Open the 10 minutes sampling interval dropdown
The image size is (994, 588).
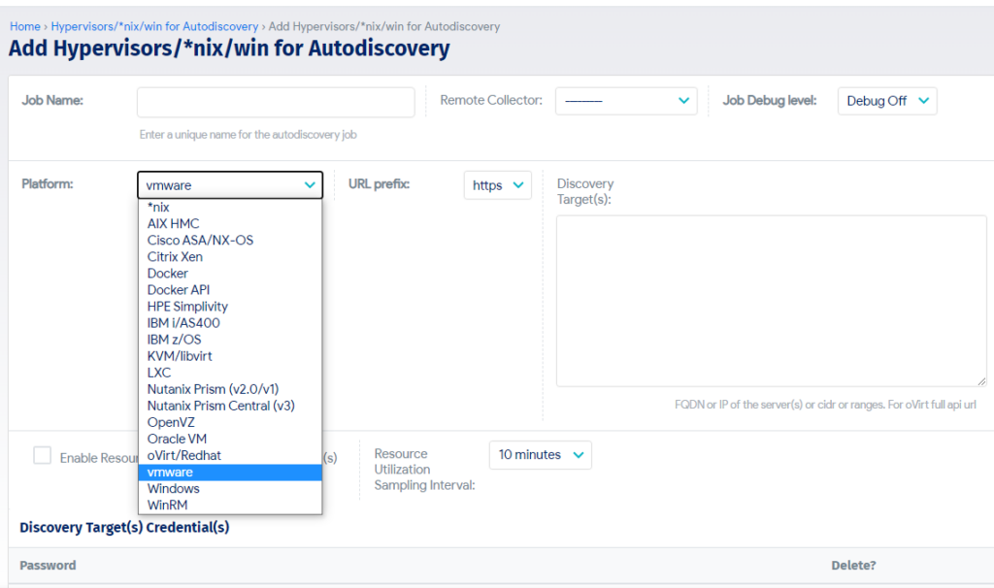click(540, 455)
